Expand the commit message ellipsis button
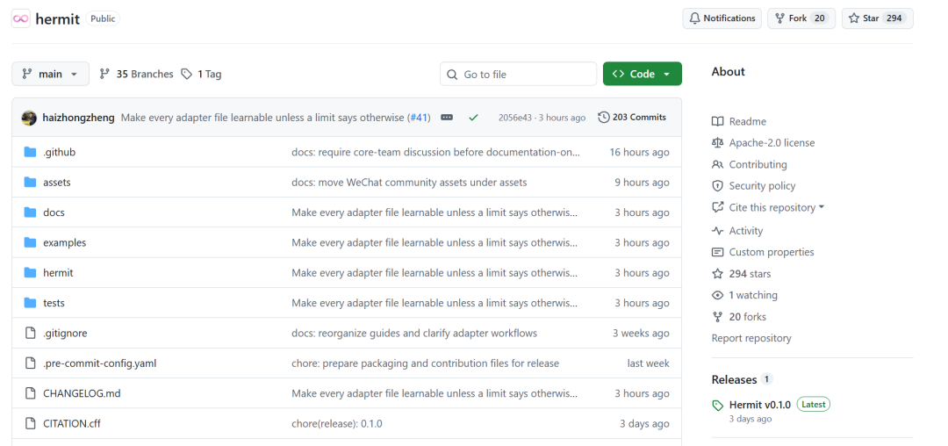 point(447,118)
